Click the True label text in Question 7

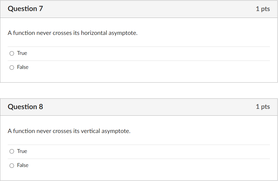pos(22,53)
